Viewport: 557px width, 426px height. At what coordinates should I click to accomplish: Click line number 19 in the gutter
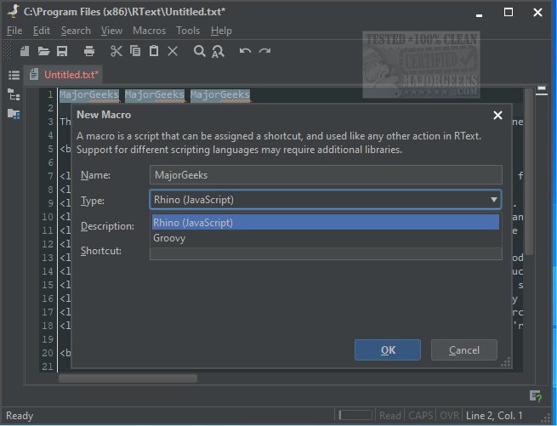[x=48, y=339]
